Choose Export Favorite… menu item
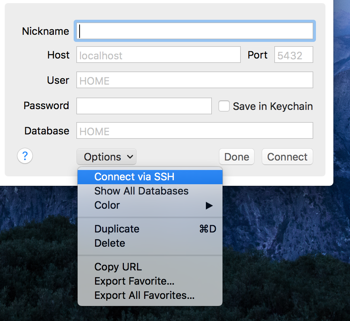 (x=150, y=281)
